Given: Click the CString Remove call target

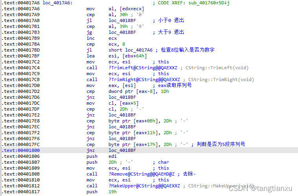Looking at the screenshot, I should tap(142, 174).
